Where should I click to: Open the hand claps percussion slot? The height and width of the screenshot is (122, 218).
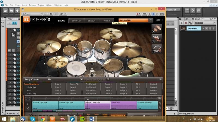(157, 29)
